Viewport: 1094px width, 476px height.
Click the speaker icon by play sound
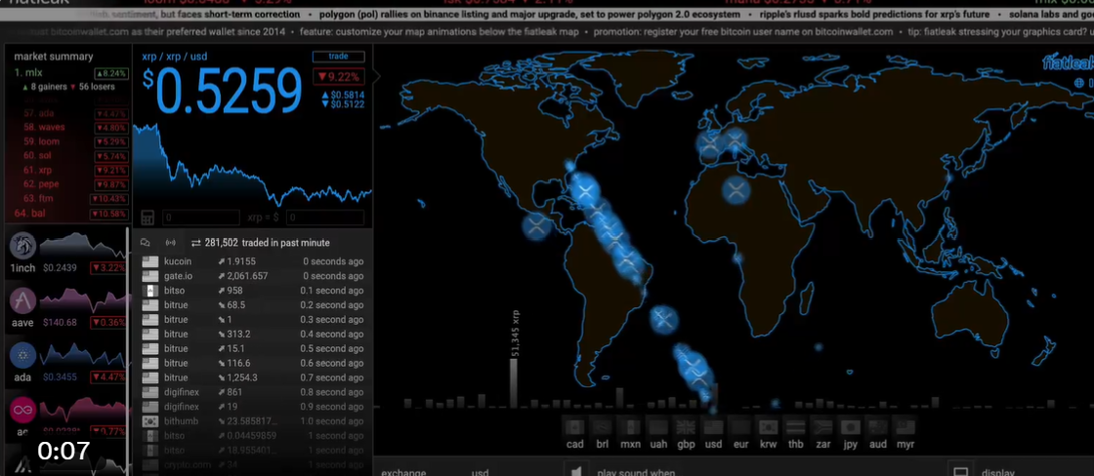pyautogui.click(x=576, y=471)
